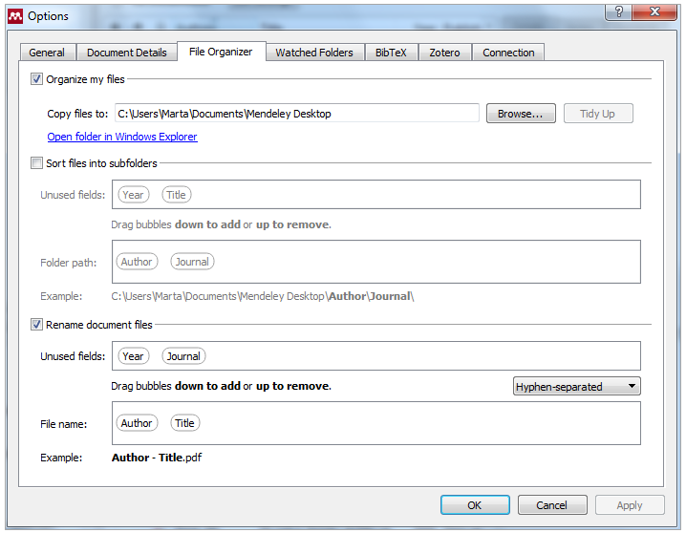Click the 'Author - Title.pdf' example text
This screenshot has height=533, width=686.
tap(157, 458)
